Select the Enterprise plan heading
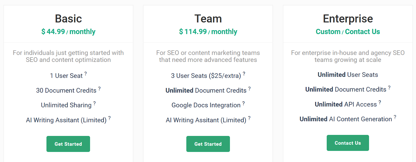This screenshot has height=162, width=416. (x=348, y=19)
